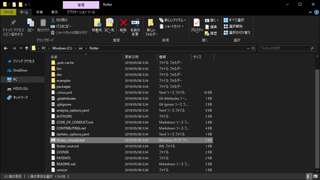Click 選択の切り替え (Invert selection)
320x180 pixels.
(237, 33)
